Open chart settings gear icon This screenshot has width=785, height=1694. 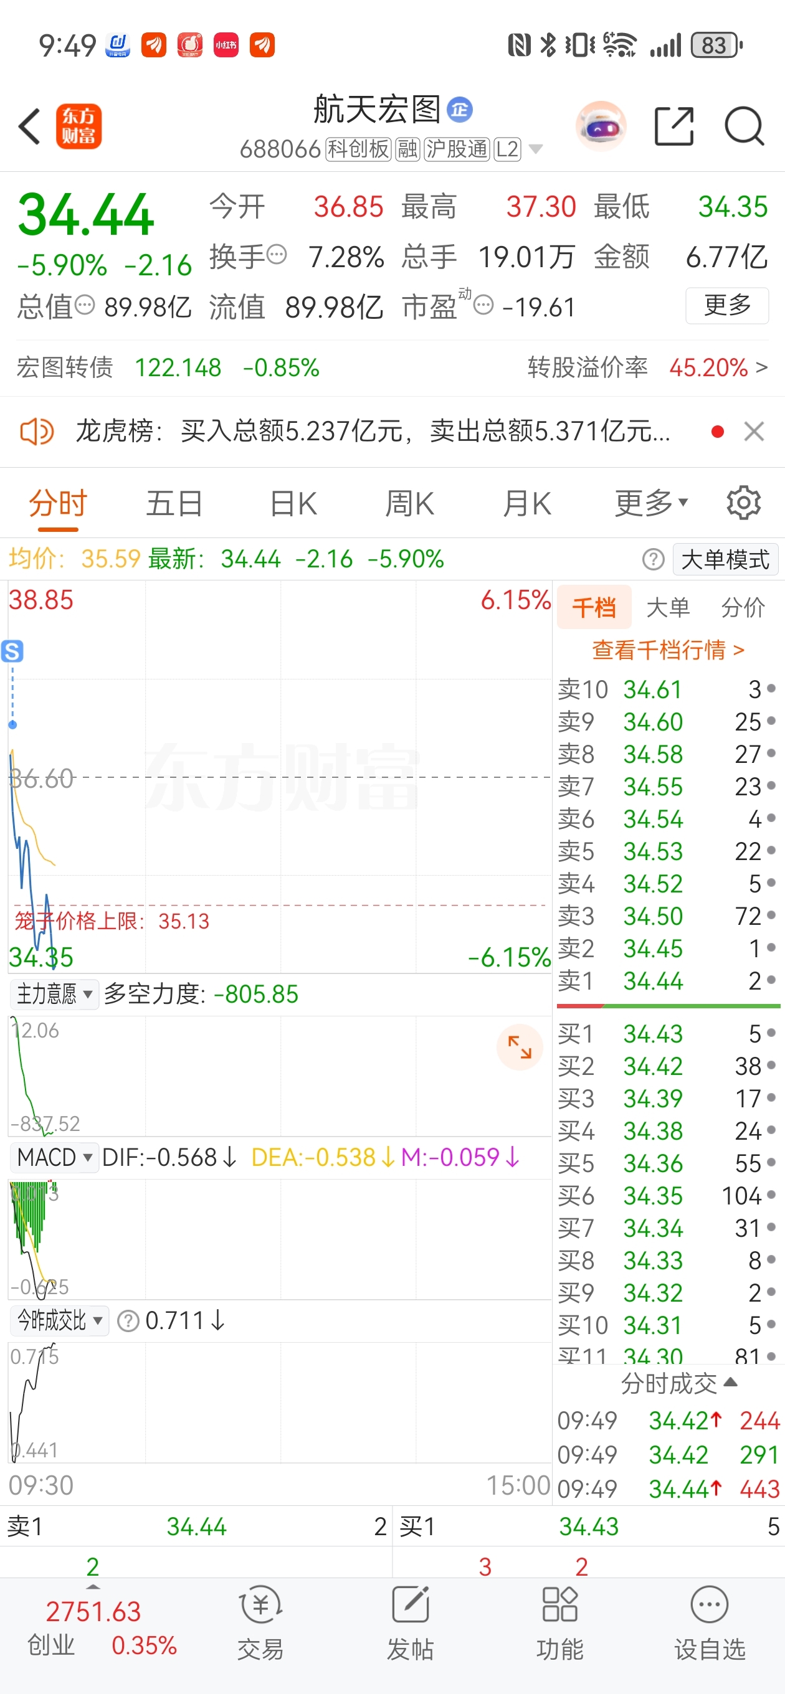point(743,503)
